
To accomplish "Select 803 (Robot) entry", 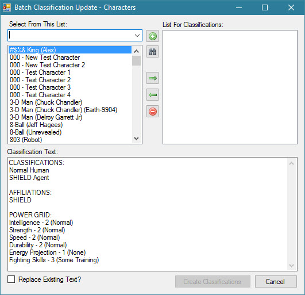I will 26,140.
